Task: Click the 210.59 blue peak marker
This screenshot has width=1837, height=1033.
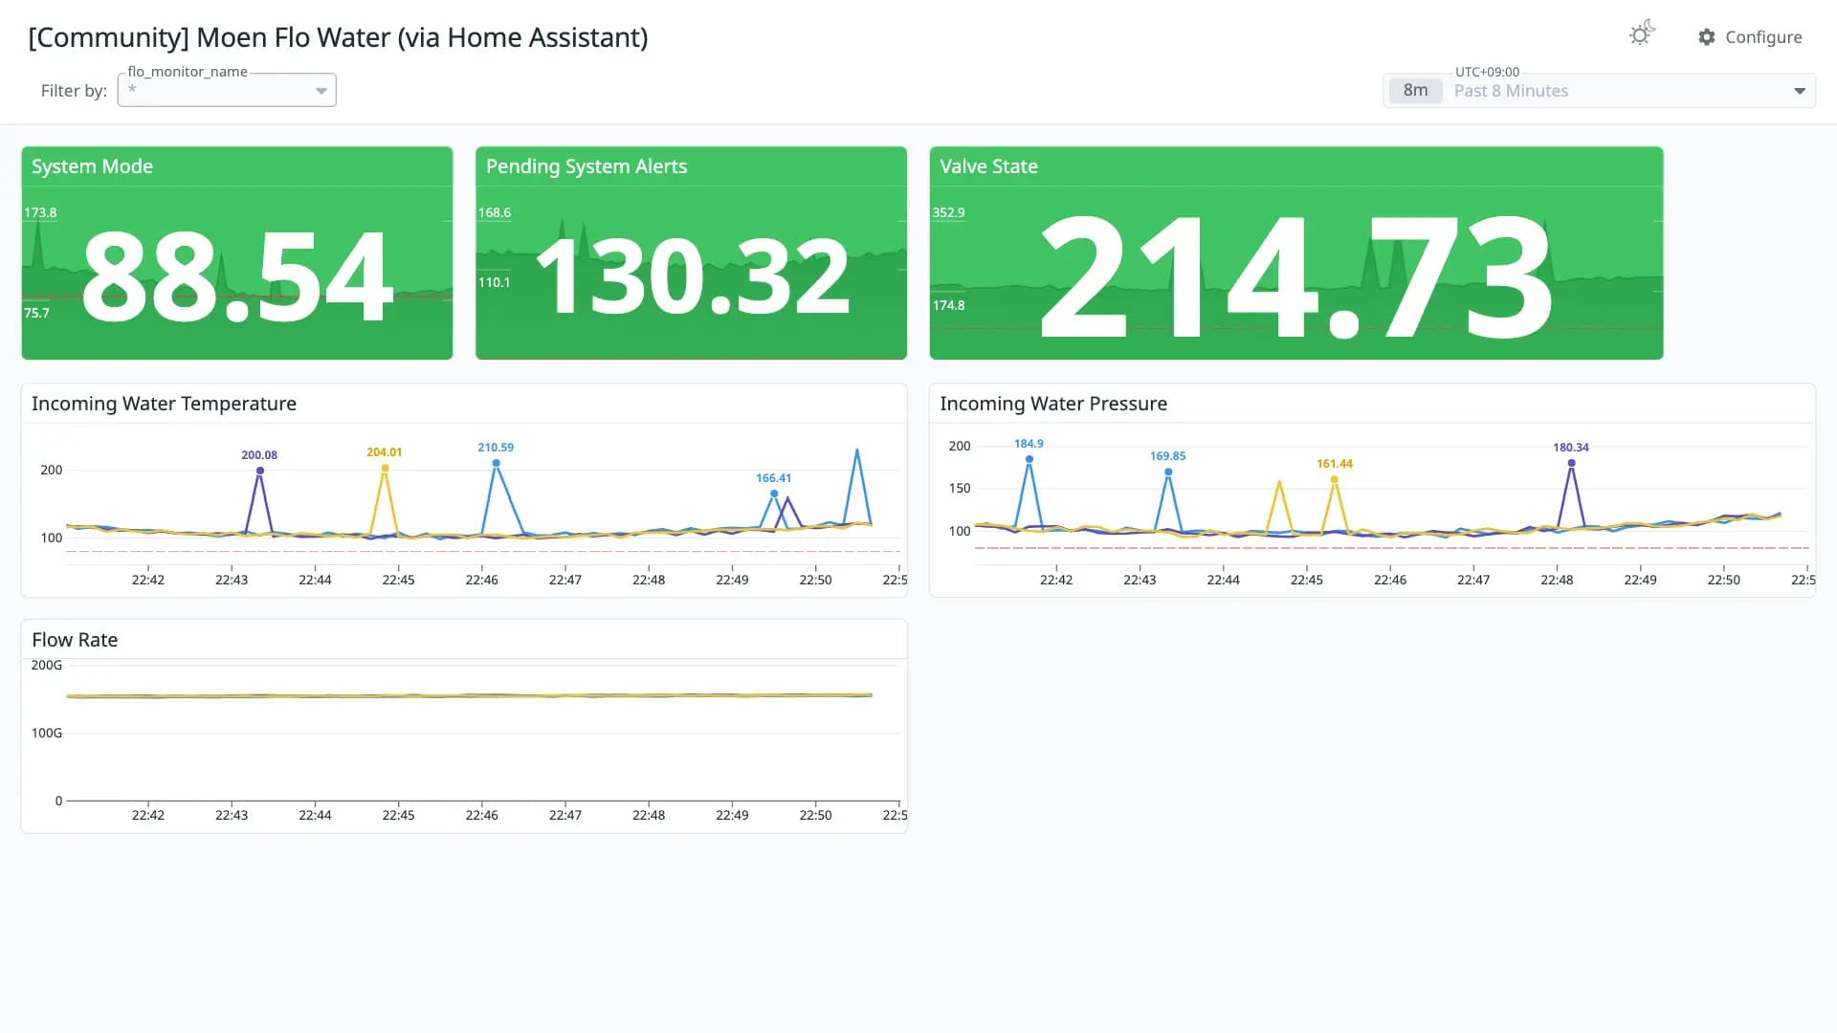Action: (496, 463)
